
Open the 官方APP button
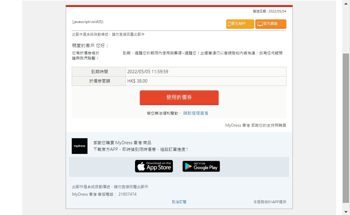(240, 24)
